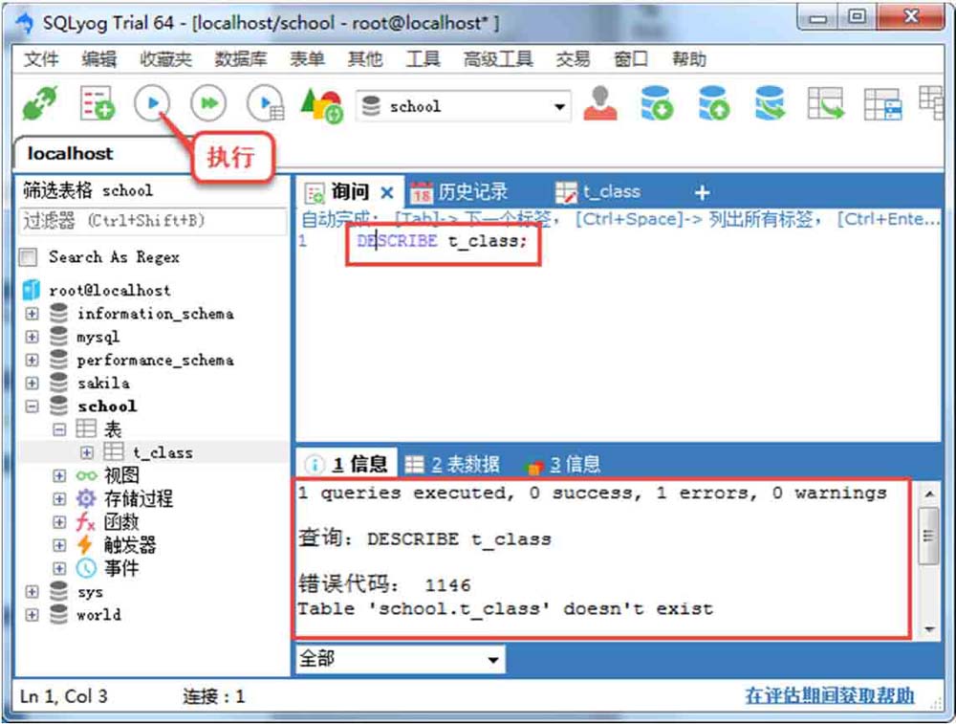Click 在评估期间获取帮助 link
Image resolution: width=956 pixels, height=724 pixels.
click(829, 696)
